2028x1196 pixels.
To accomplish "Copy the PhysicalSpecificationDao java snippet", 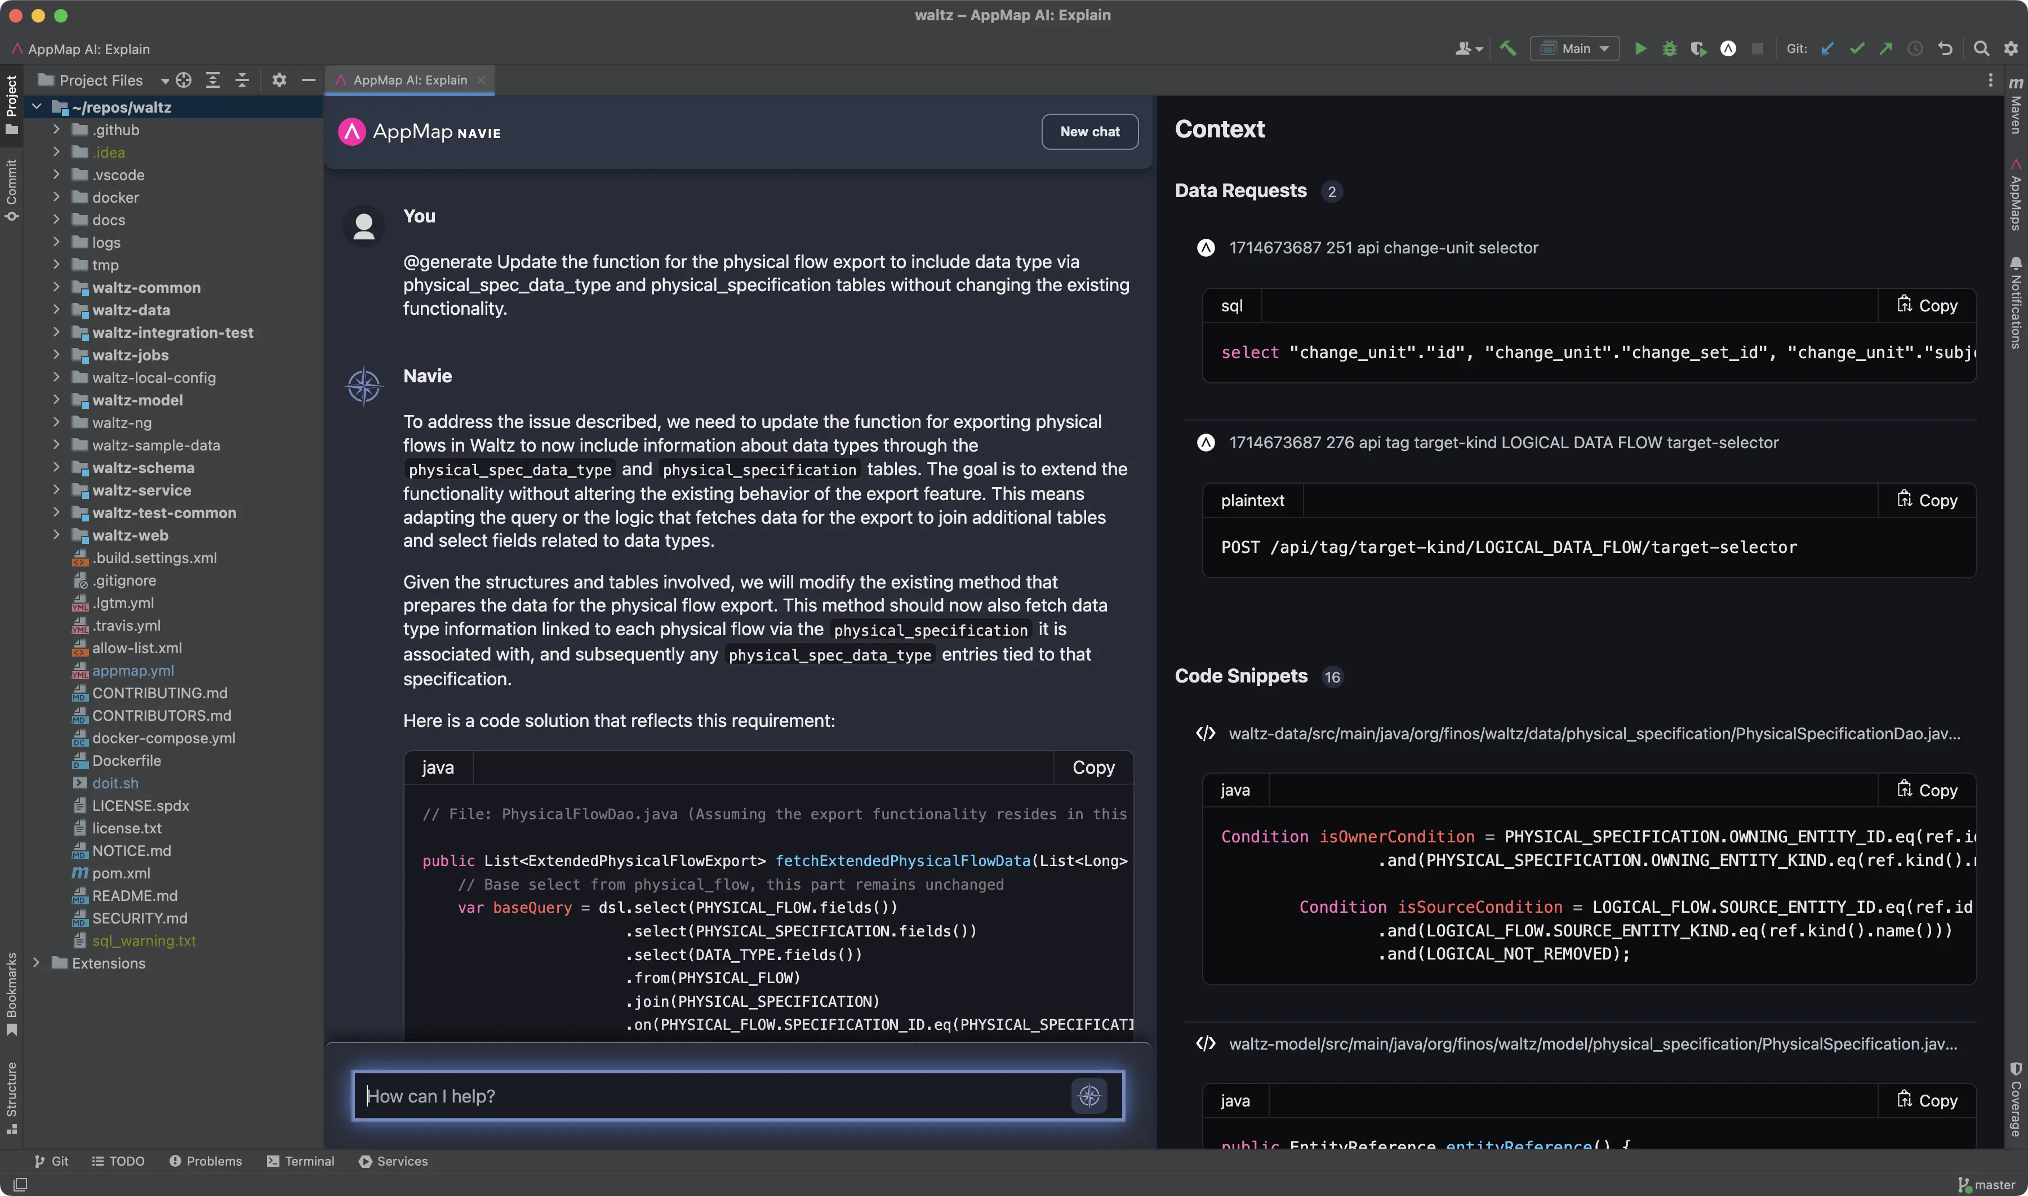I will pos(1927,791).
